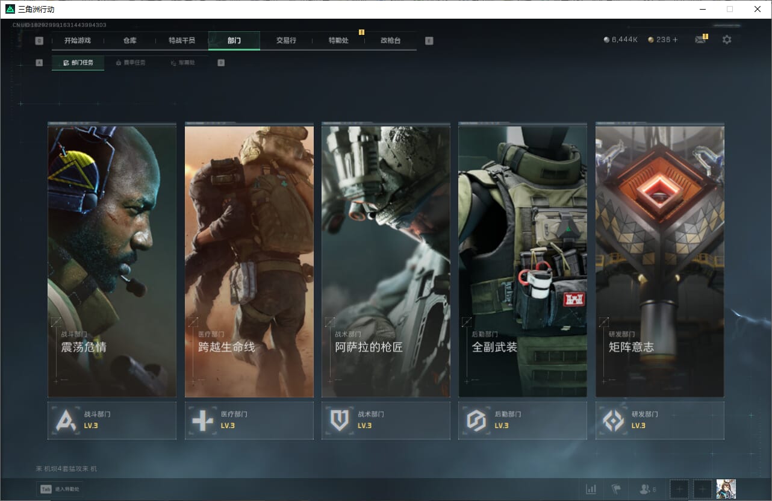Add teammate in first empty squad slot
Viewport: 772px width, 501px height.
pyautogui.click(x=679, y=489)
